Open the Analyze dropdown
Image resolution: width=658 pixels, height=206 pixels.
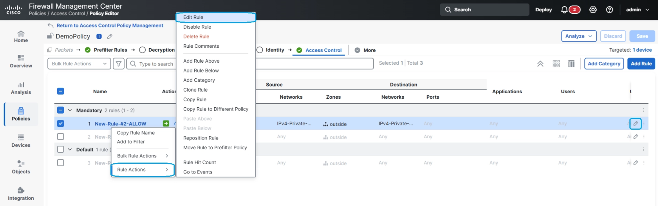click(578, 36)
